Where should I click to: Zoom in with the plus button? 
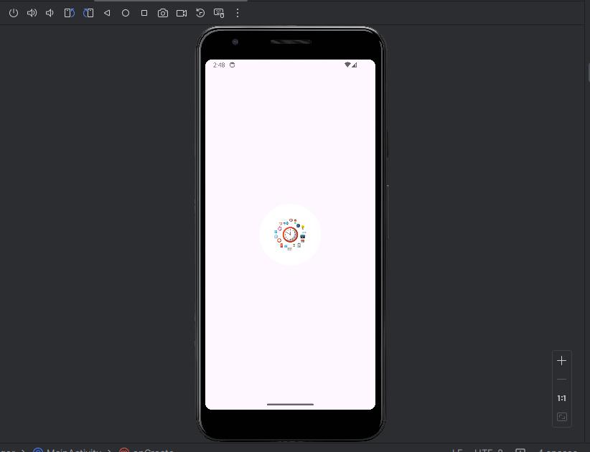tap(562, 361)
